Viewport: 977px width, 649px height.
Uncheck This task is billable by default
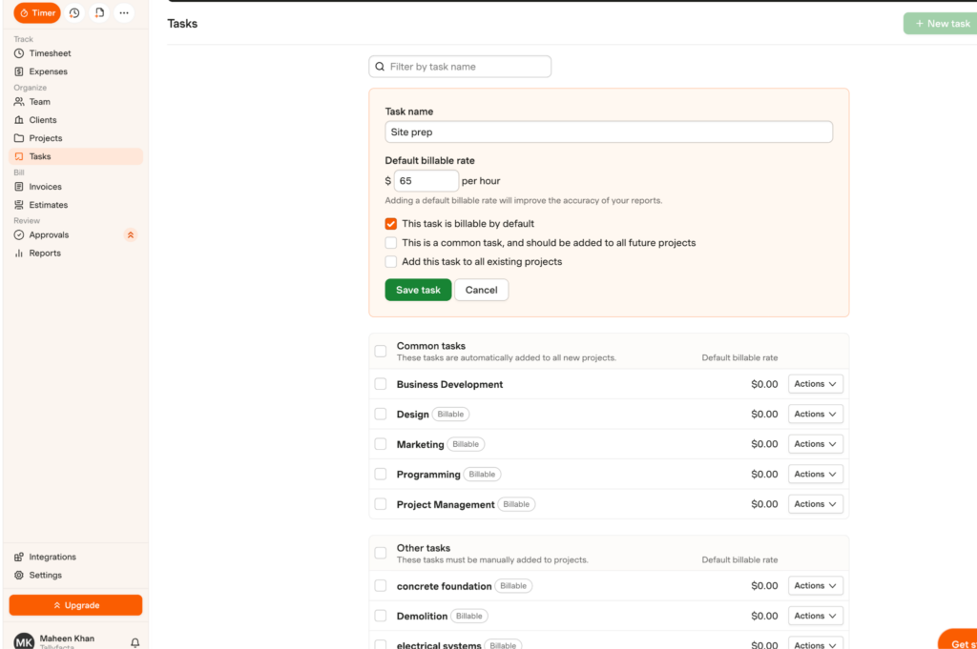[390, 224]
